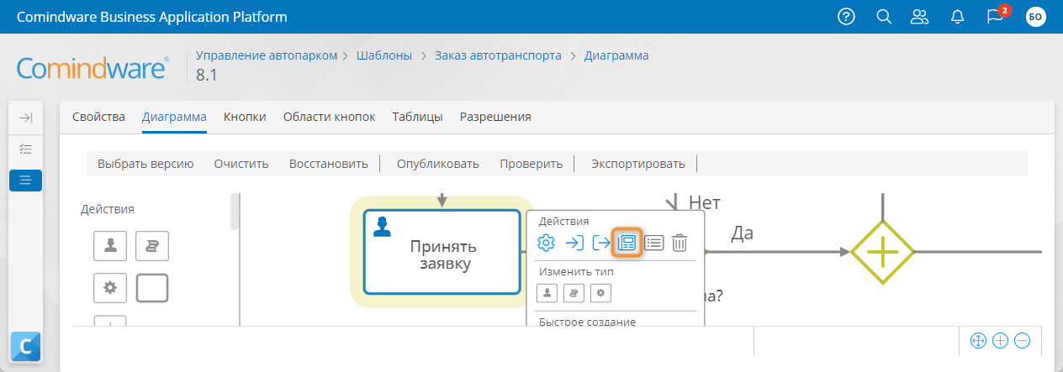Click the palette scrollbar thumb
The height and width of the screenshot is (372, 1063).
[x=233, y=212]
